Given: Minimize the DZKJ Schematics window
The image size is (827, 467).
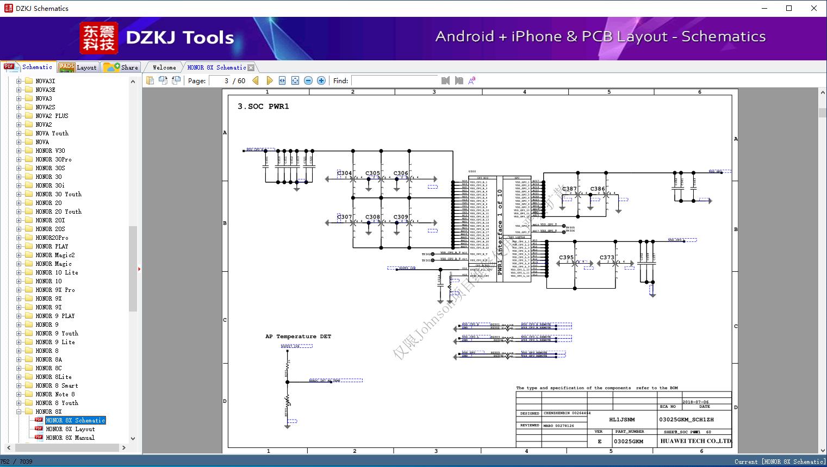Looking at the screenshot, I should click(764, 8).
